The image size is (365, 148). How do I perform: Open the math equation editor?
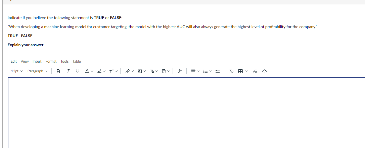point(255,71)
